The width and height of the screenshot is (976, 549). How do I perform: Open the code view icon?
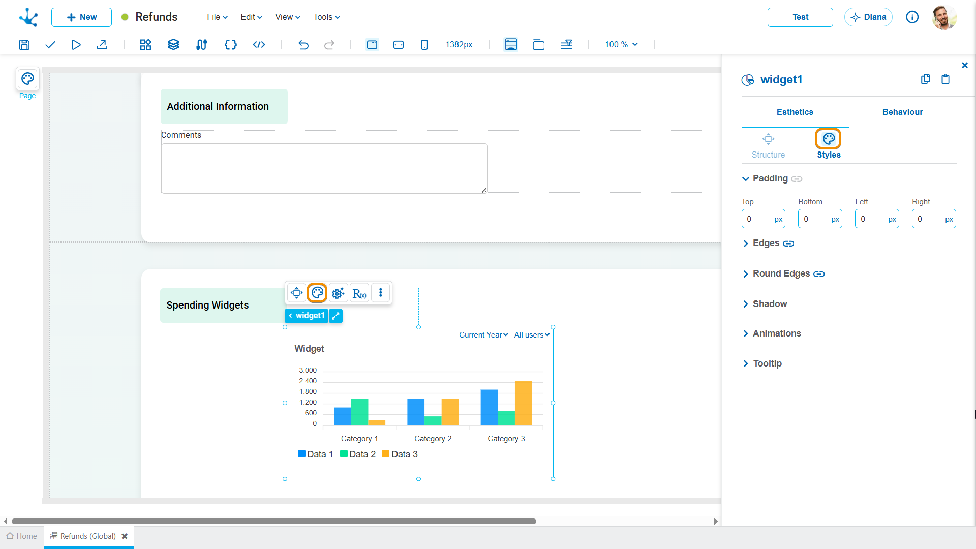259,45
